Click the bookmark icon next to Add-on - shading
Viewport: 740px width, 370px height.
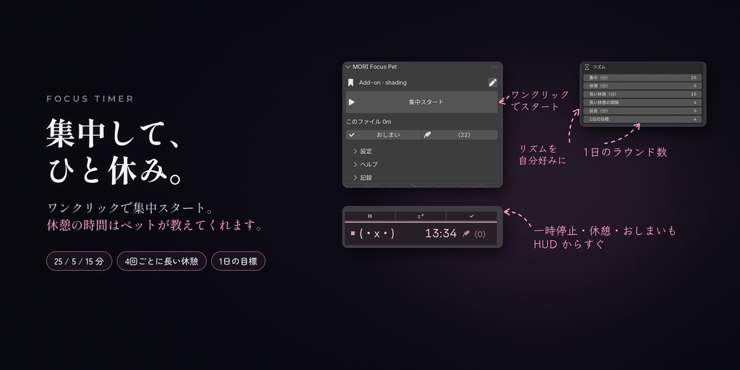[350, 82]
